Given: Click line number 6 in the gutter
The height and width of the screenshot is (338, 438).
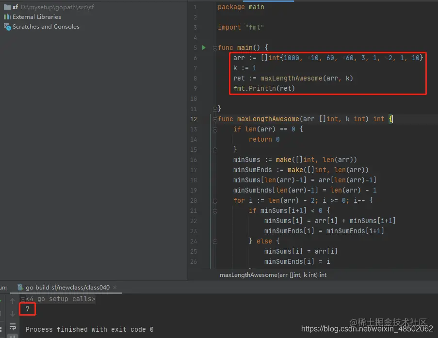Looking at the screenshot, I should coord(195,58).
